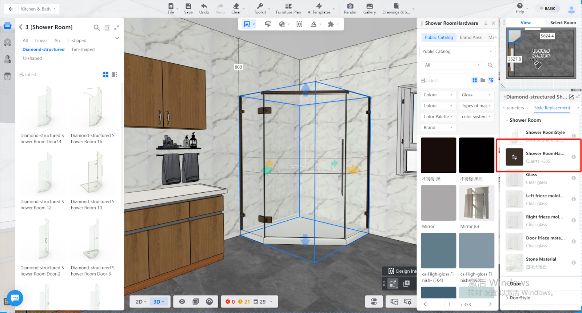Image resolution: width=582 pixels, height=313 pixels.
Task: Select the Mirror grey material swatch
Action: point(438,203)
